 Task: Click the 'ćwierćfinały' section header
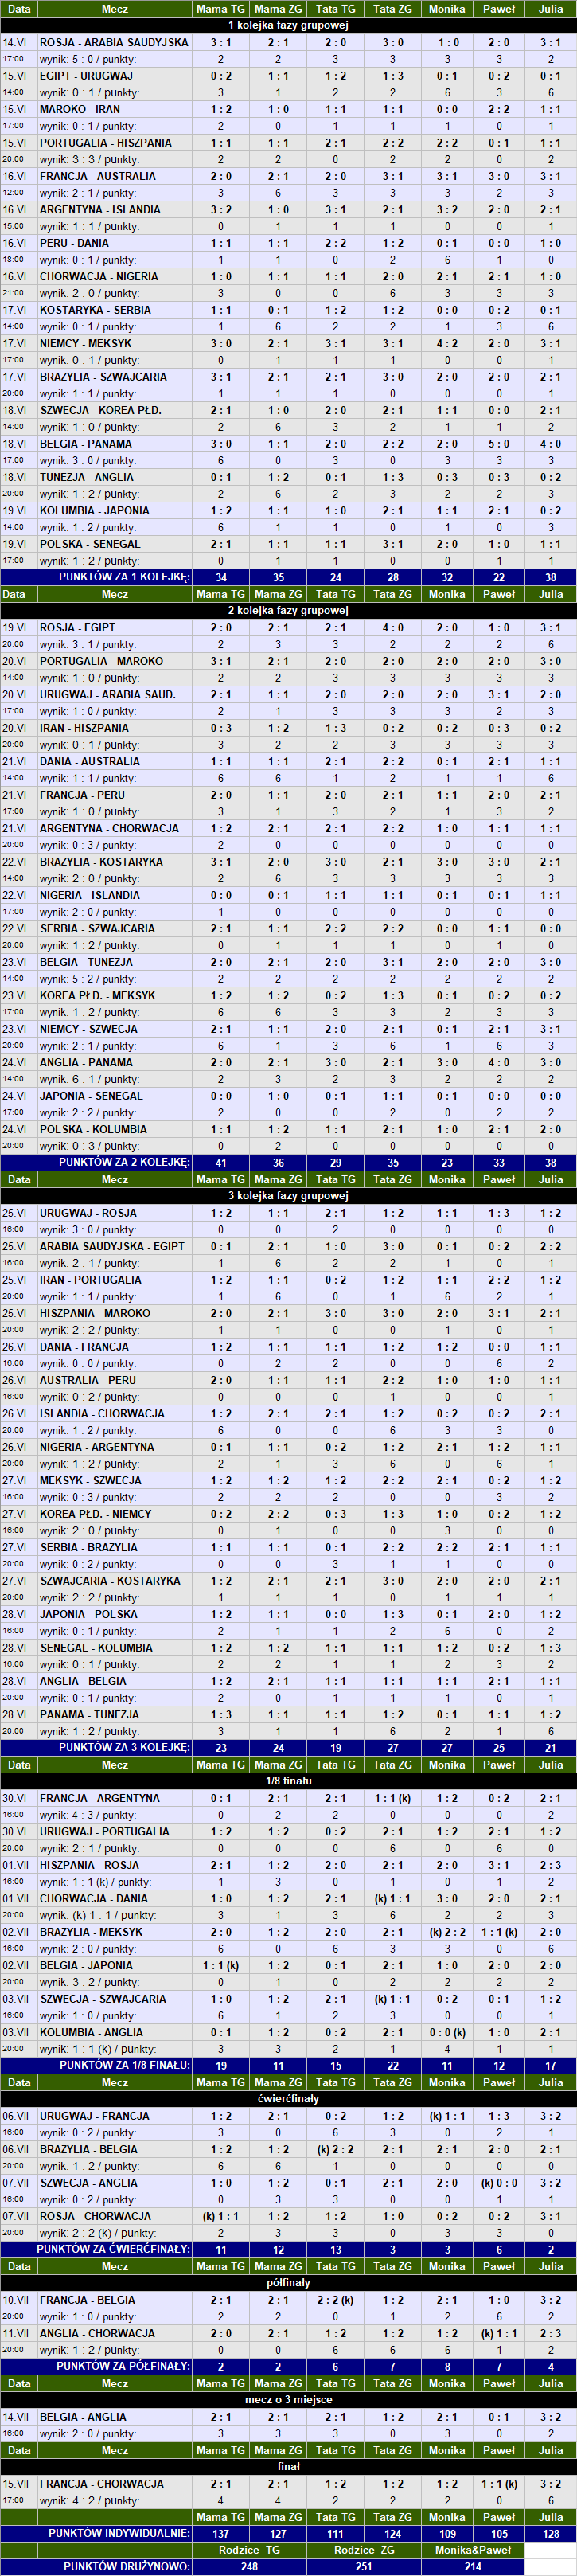pyautogui.click(x=288, y=2098)
